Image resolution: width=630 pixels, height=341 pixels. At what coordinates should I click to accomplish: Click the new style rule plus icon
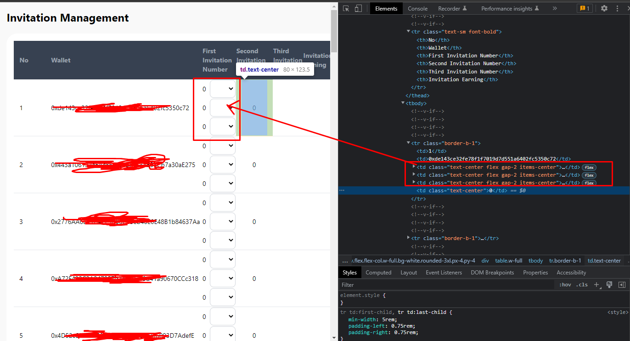(596, 285)
